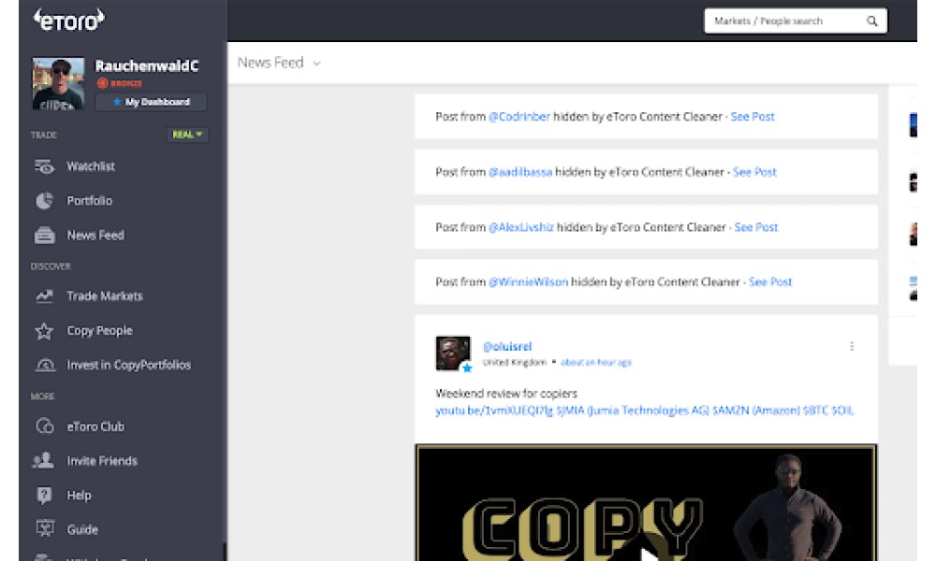Open the @AlexLivshiz profile link

point(521,227)
